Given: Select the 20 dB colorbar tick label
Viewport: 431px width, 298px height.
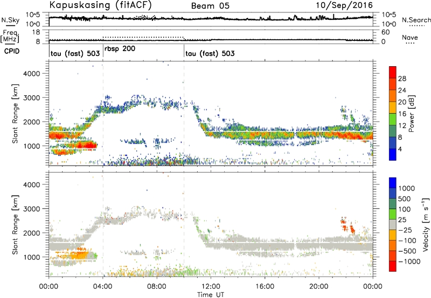Looking at the screenshot, I should click(402, 102).
